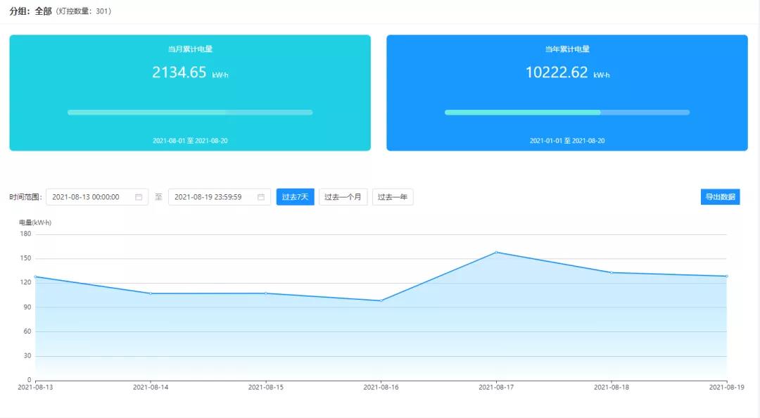The width and height of the screenshot is (760, 418).
Task: Click the yearly total value 10222.62
Action: click(557, 72)
